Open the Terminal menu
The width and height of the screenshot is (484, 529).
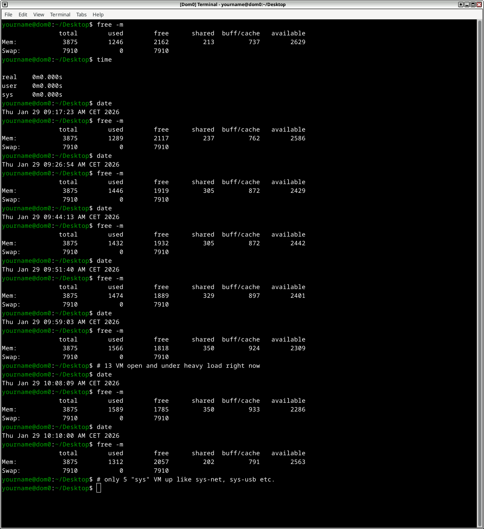click(60, 14)
